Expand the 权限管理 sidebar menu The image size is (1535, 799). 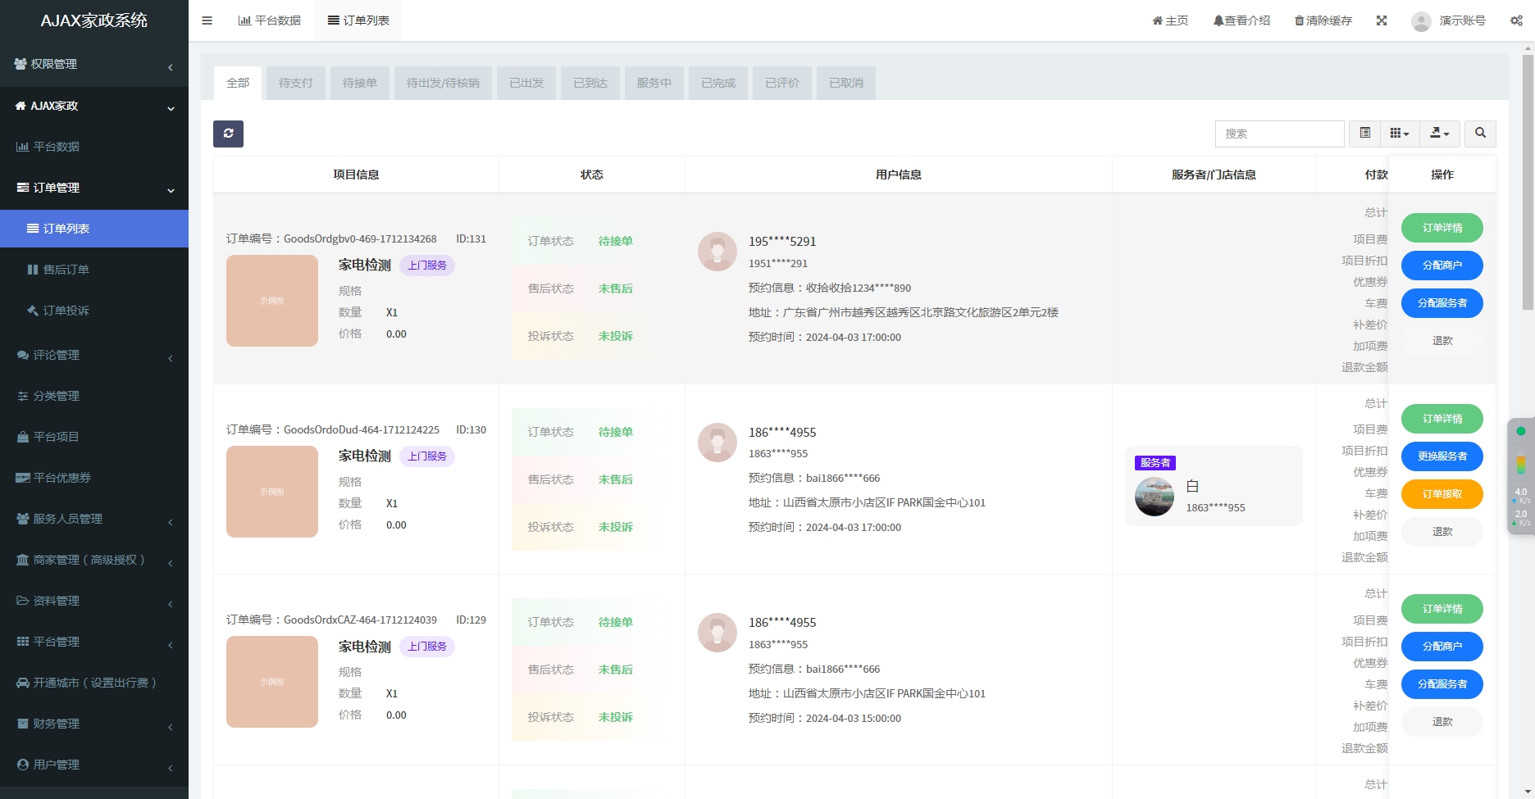93,64
